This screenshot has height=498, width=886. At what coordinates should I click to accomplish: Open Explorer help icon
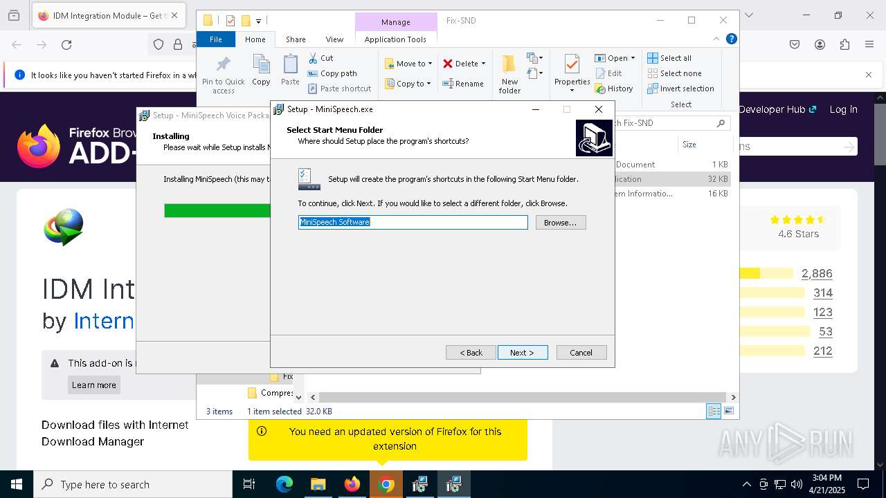[731, 39]
